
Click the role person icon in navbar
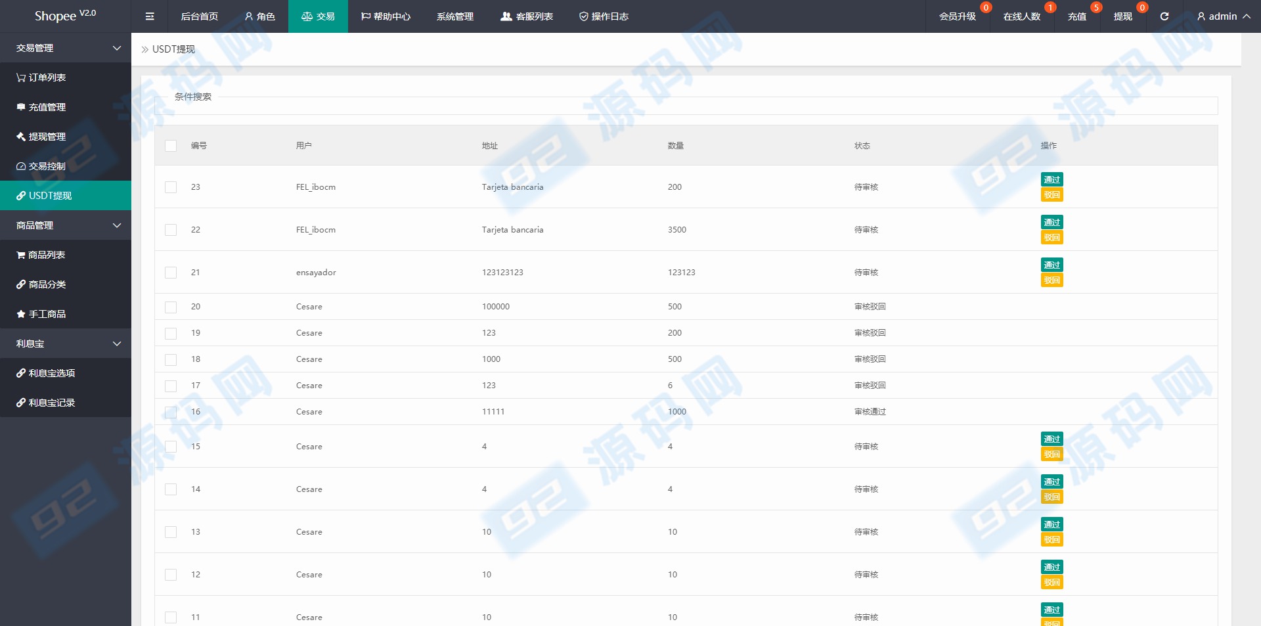[249, 16]
